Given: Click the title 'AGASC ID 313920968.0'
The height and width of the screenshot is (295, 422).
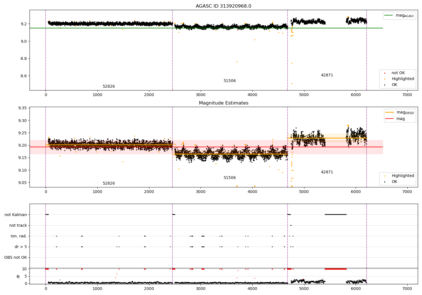Looking at the screenshot, I should 223,6.
